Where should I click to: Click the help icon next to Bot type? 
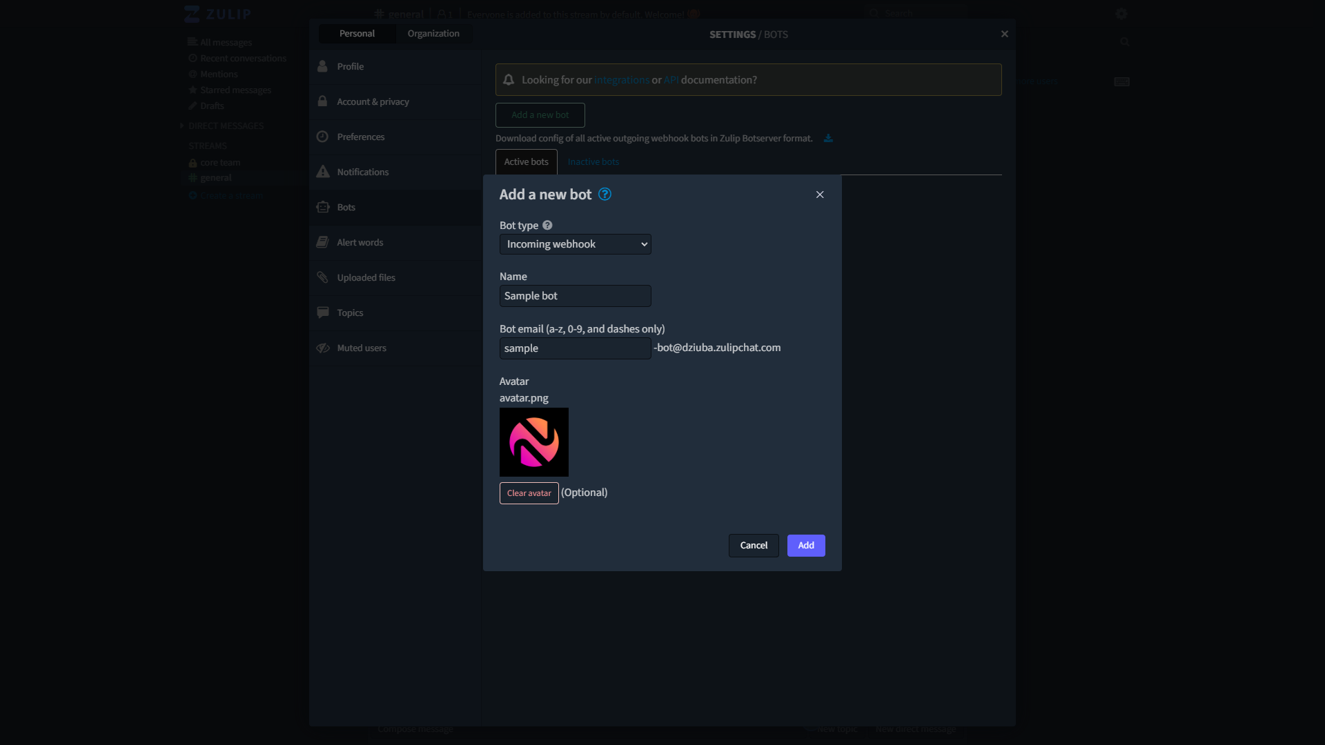click(x=547, y=225)
